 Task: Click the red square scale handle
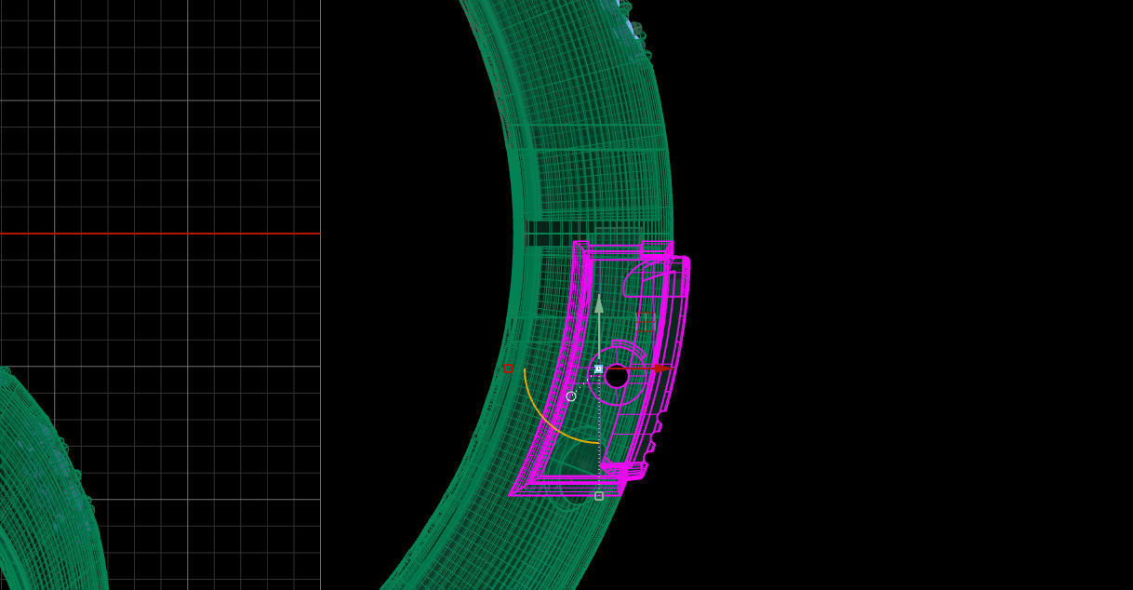508,369
